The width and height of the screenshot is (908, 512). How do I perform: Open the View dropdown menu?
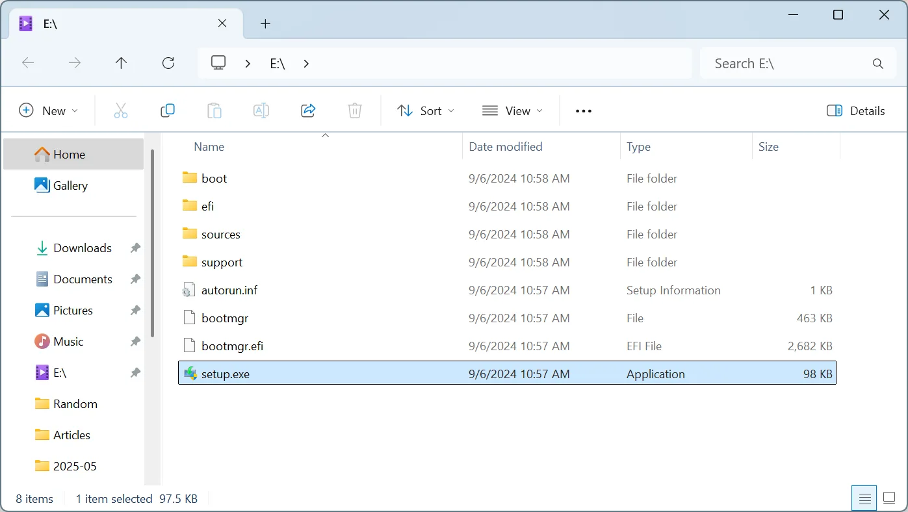point(513,111)
